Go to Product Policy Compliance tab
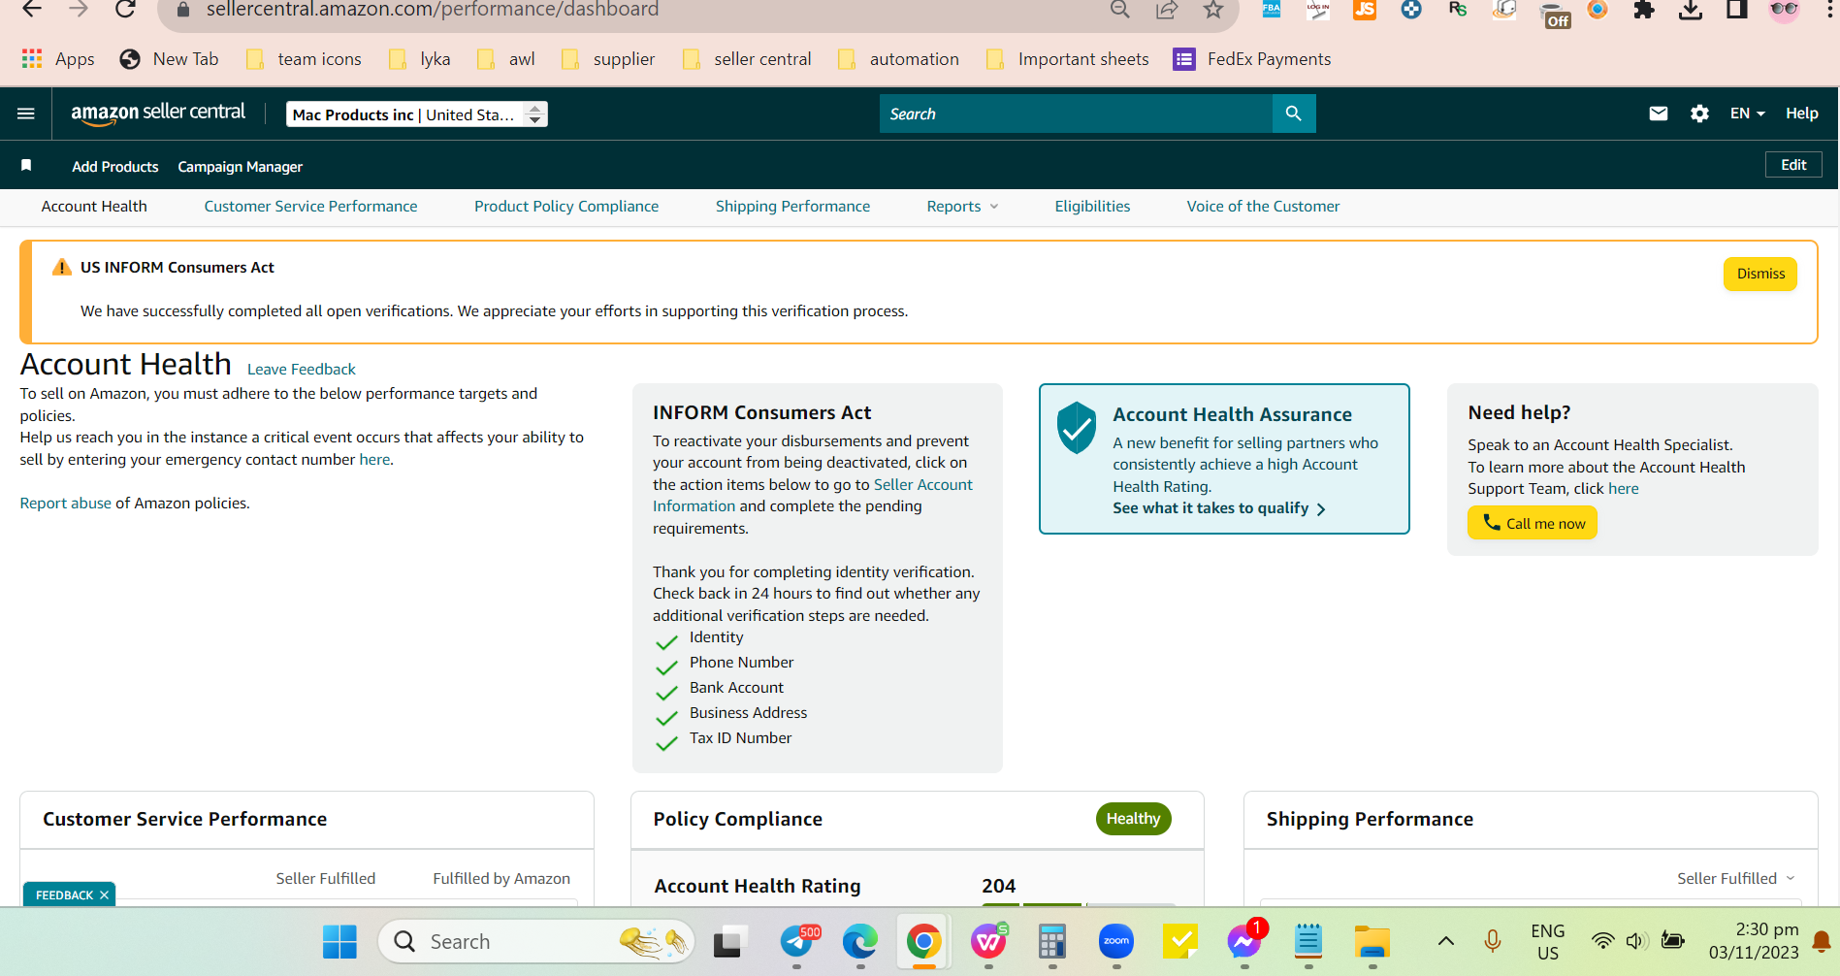The height and width of the screenshot is (976, 1840). tap(566, 207)
